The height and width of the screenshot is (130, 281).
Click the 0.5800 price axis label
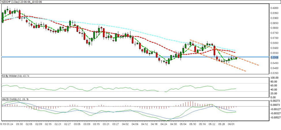click(x=274, y=28)
